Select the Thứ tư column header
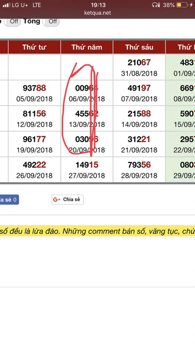This screenshot has height=347, width=195. coord(34,47)
